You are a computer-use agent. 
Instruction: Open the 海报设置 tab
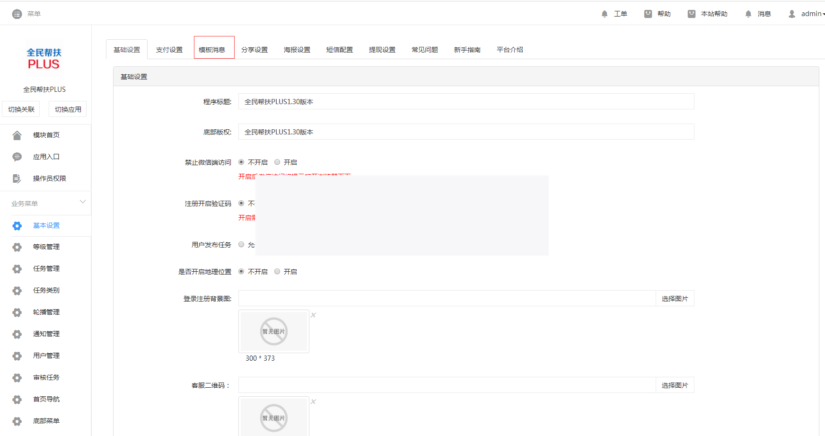pyautogui.click(x=297, y=49)
